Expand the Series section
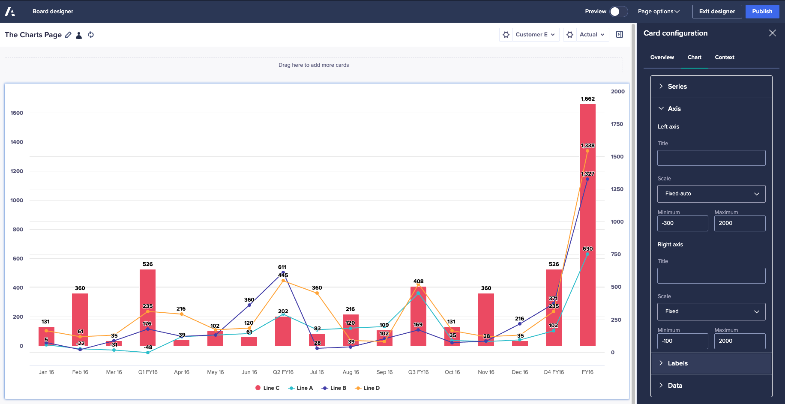This screenshot has height=404, width=785. [x=677, y=86]
